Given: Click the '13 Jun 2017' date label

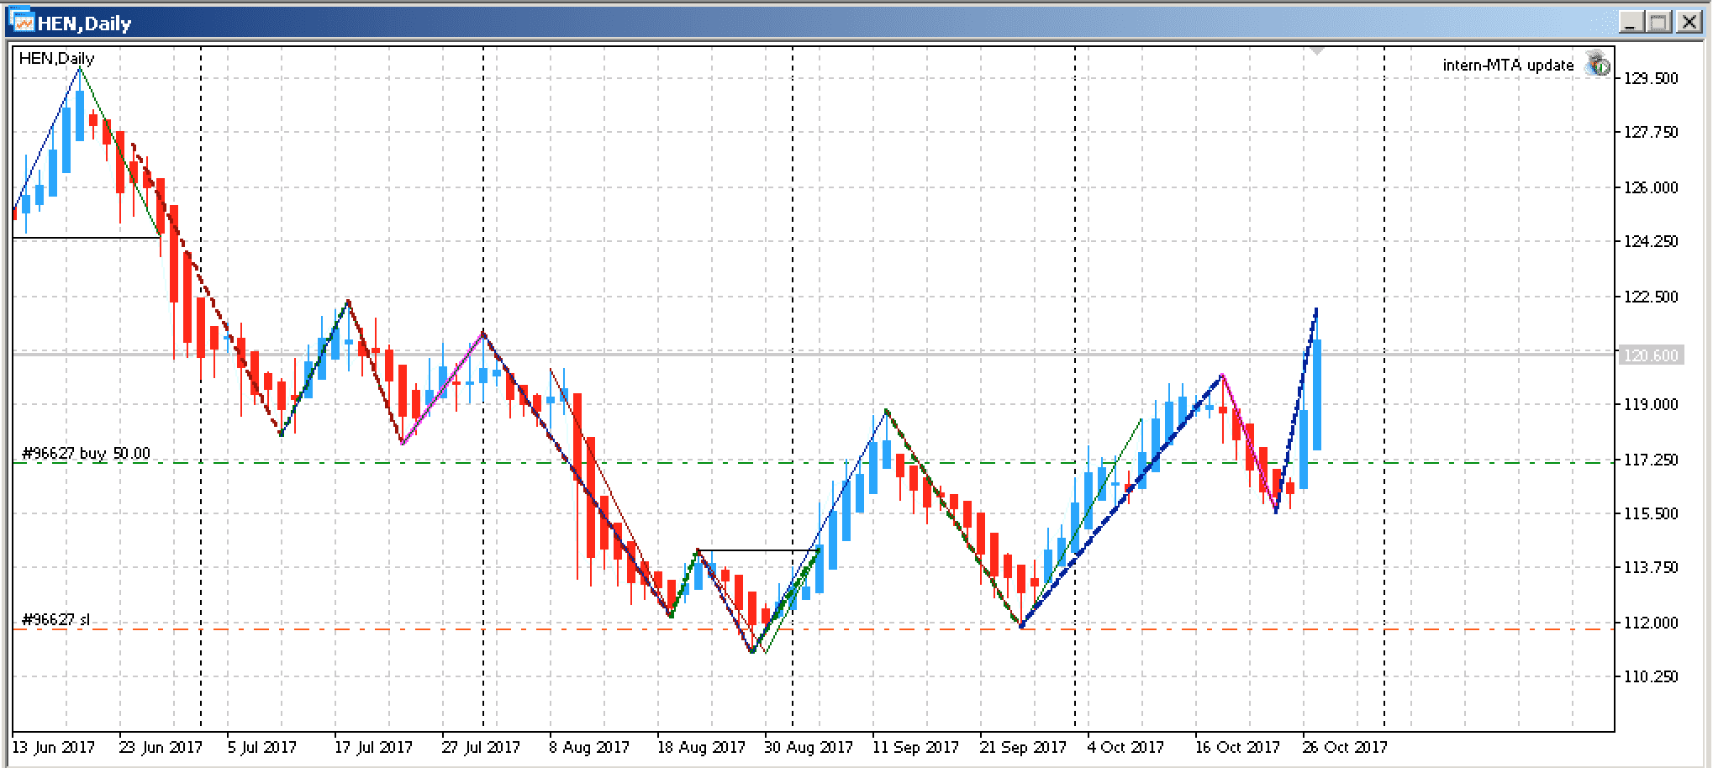Looking at the screenshot, I should [53, 747].
